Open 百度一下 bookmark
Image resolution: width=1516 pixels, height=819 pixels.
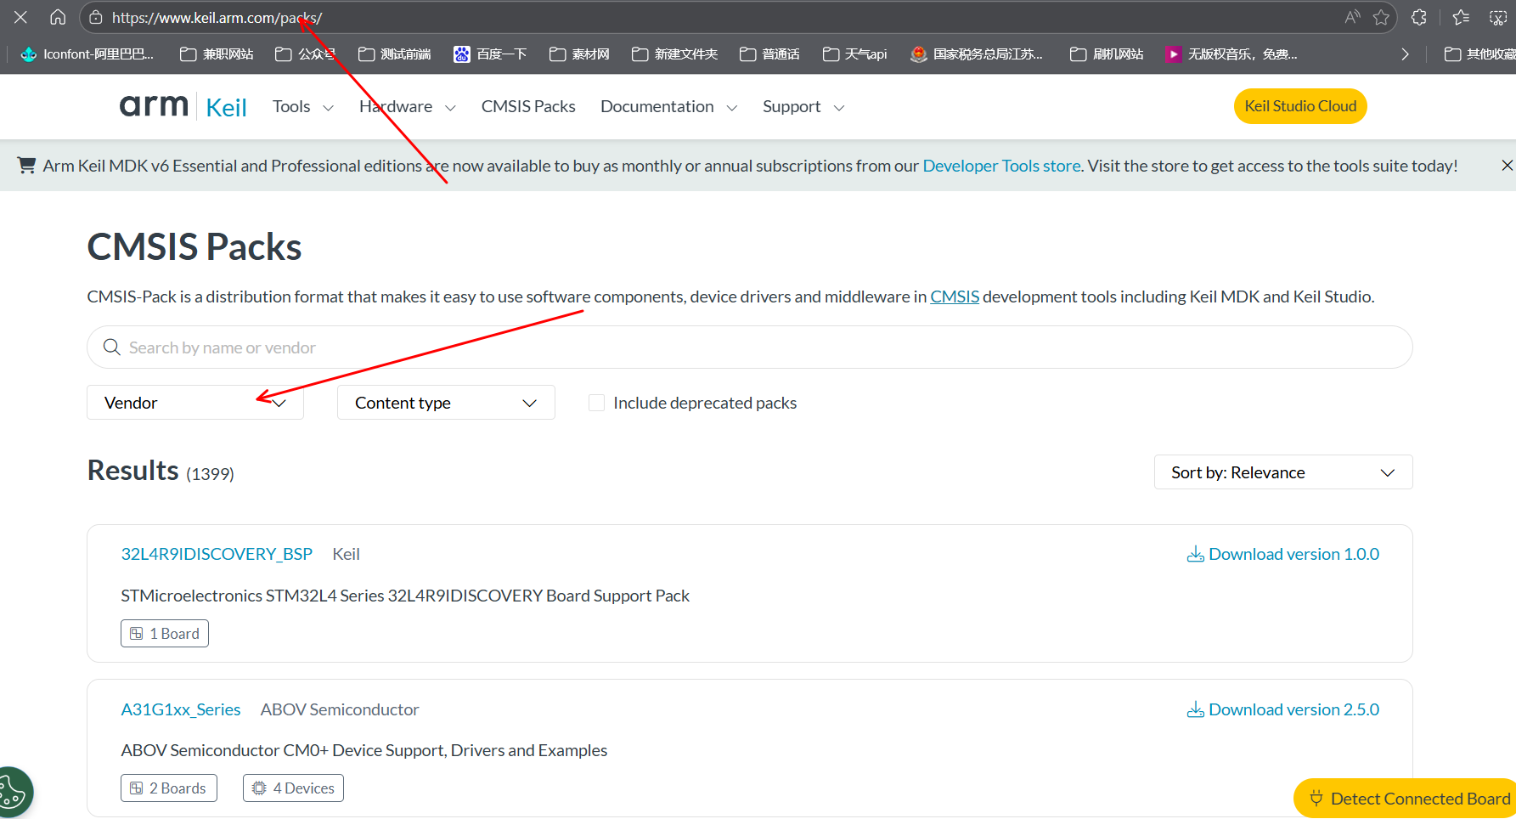pyautogui.click(x=490, y=54)
